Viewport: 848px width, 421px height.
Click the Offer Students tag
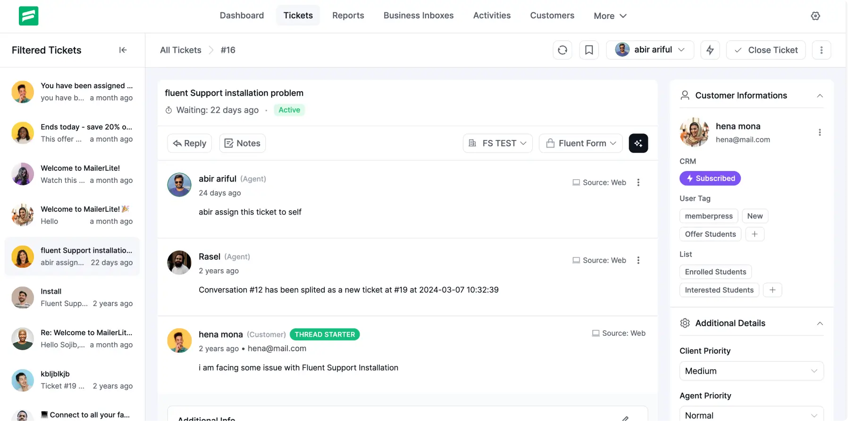pyautogui.click(x=711, y=234)
